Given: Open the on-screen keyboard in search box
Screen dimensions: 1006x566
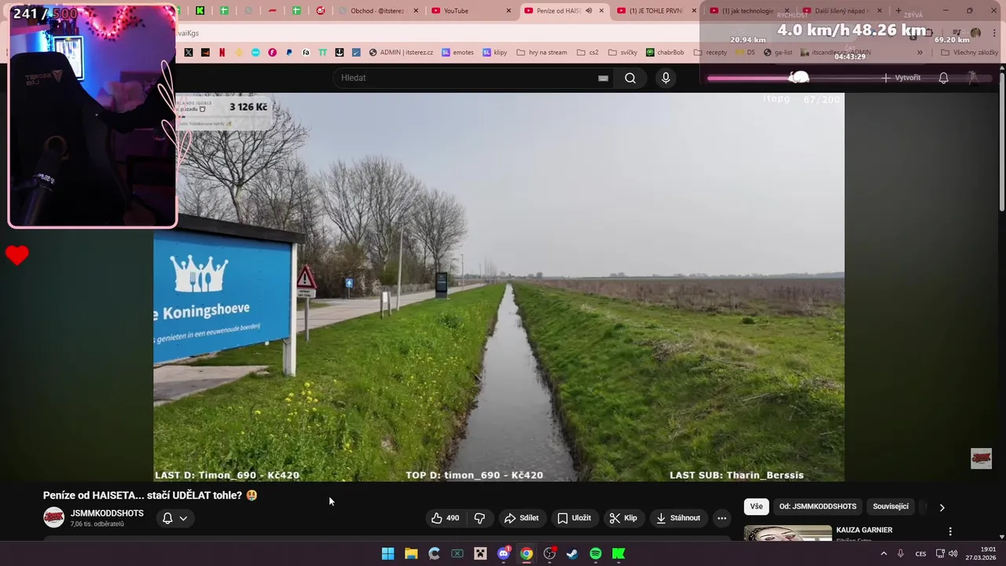Looking at the screenshot, I should coord(603,78).
